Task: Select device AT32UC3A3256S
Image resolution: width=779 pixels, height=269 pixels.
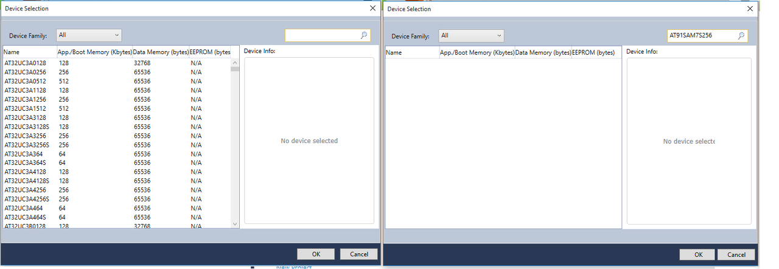Action: click(116, 145)
